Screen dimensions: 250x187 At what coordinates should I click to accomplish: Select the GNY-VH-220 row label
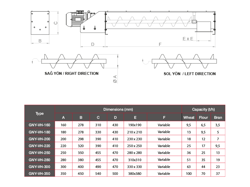[40, 146]
